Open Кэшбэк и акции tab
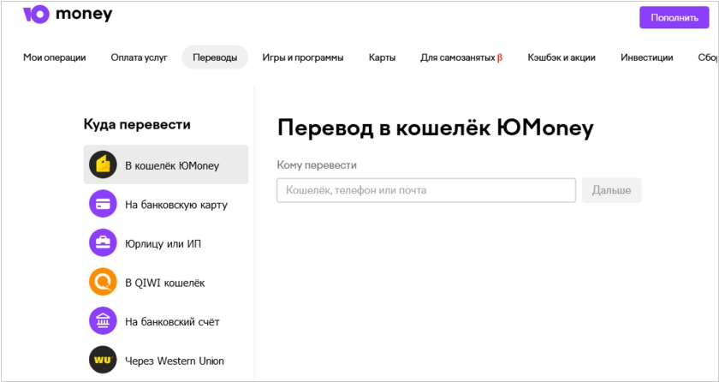 (x=562, y=57)
